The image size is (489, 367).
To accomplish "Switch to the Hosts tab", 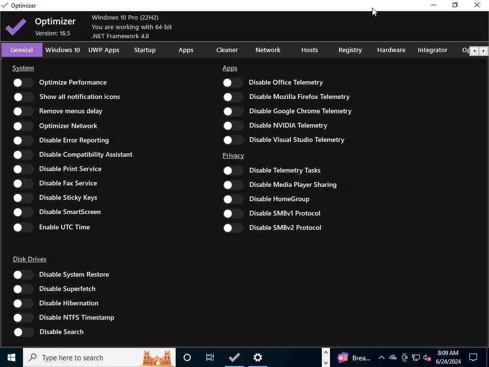I will 309,50.
